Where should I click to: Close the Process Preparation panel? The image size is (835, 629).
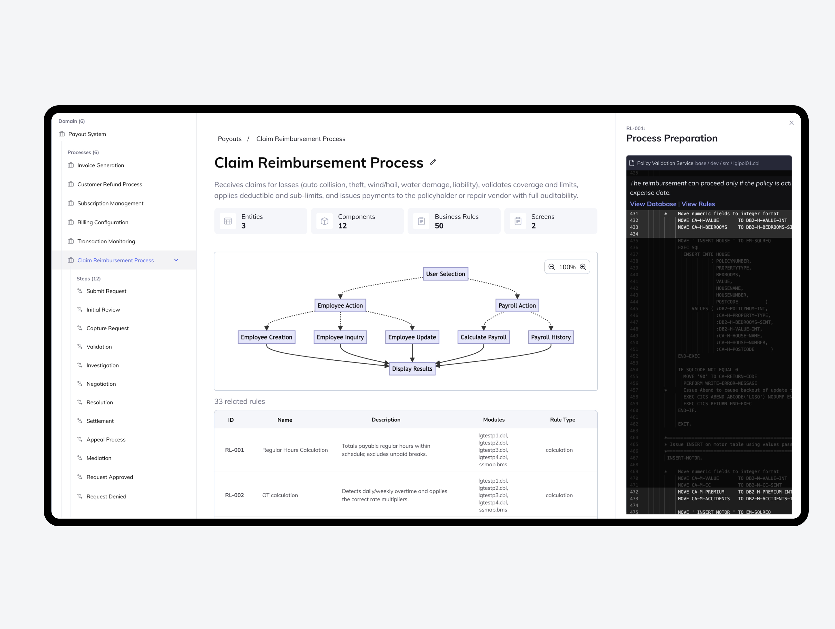tap(791, 123)
